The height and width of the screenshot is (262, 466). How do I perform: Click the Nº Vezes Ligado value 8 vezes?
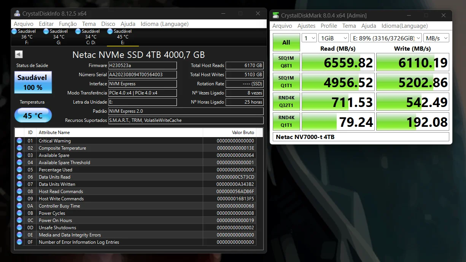(x=244, y=93)
